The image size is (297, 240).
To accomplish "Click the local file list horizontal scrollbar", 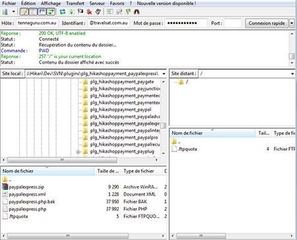I will (68, 236).
